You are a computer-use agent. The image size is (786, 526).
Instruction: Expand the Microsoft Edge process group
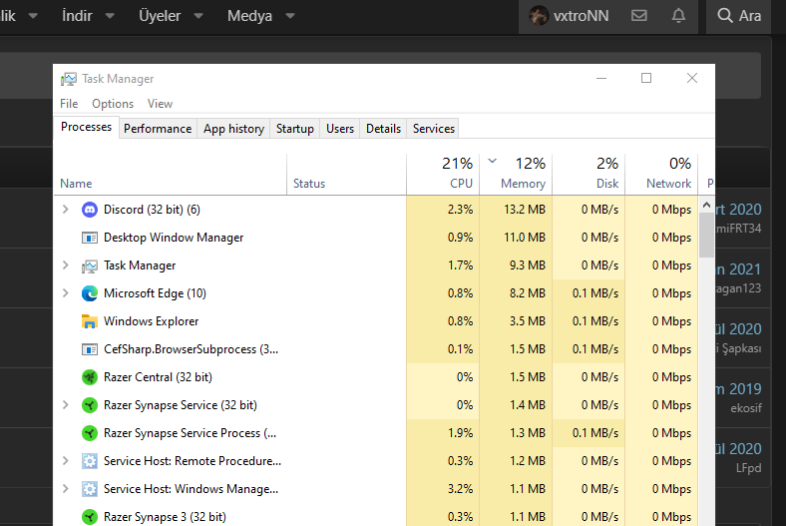[66, 293]
